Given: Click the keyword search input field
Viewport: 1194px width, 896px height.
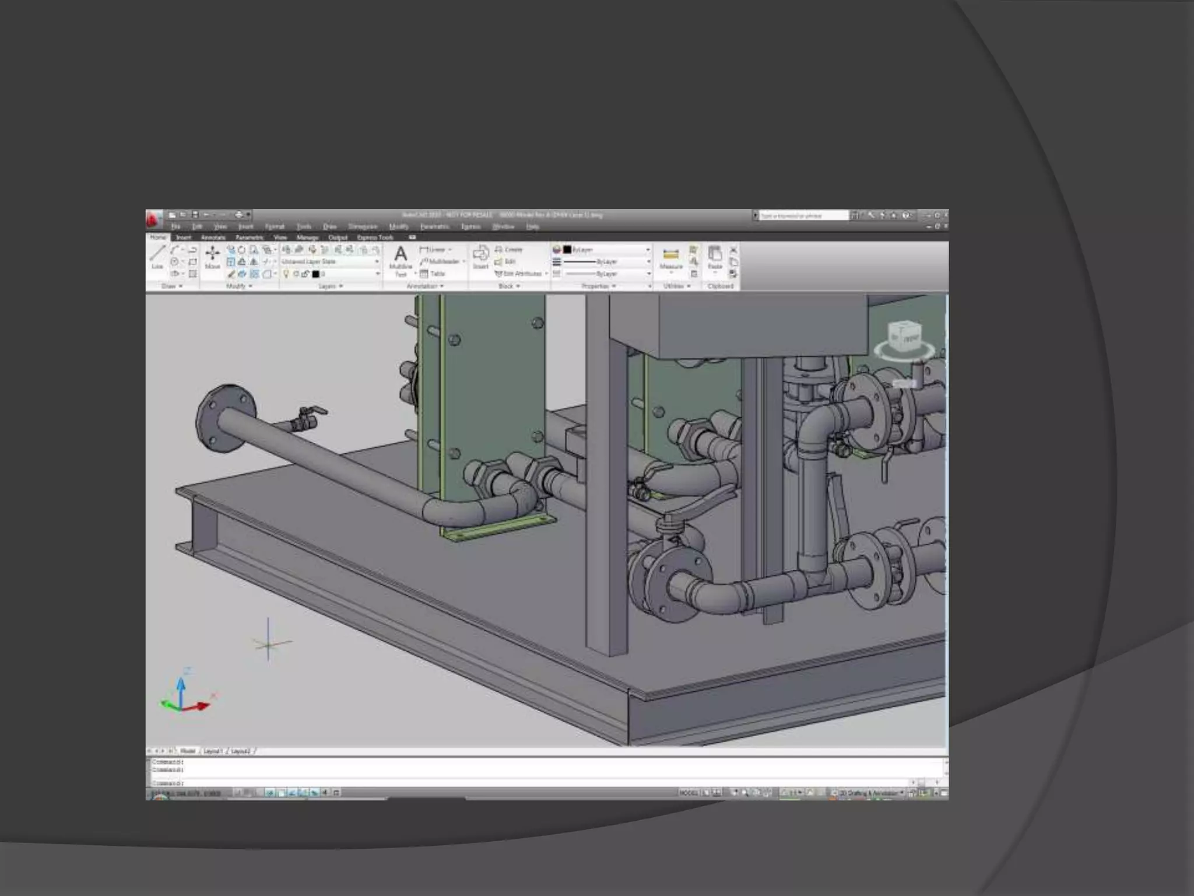Looking at the screenshot, I should pyautogui.click(x=803, y=216).
